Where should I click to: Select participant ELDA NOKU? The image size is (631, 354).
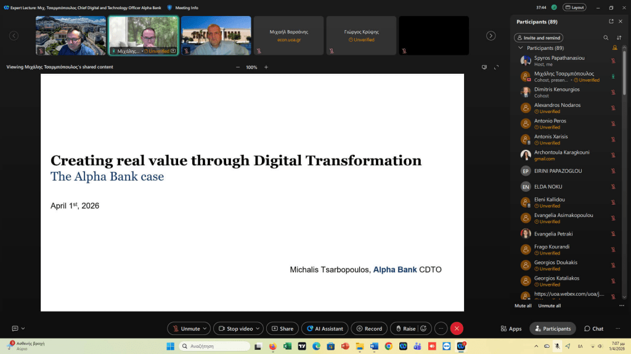568,187
